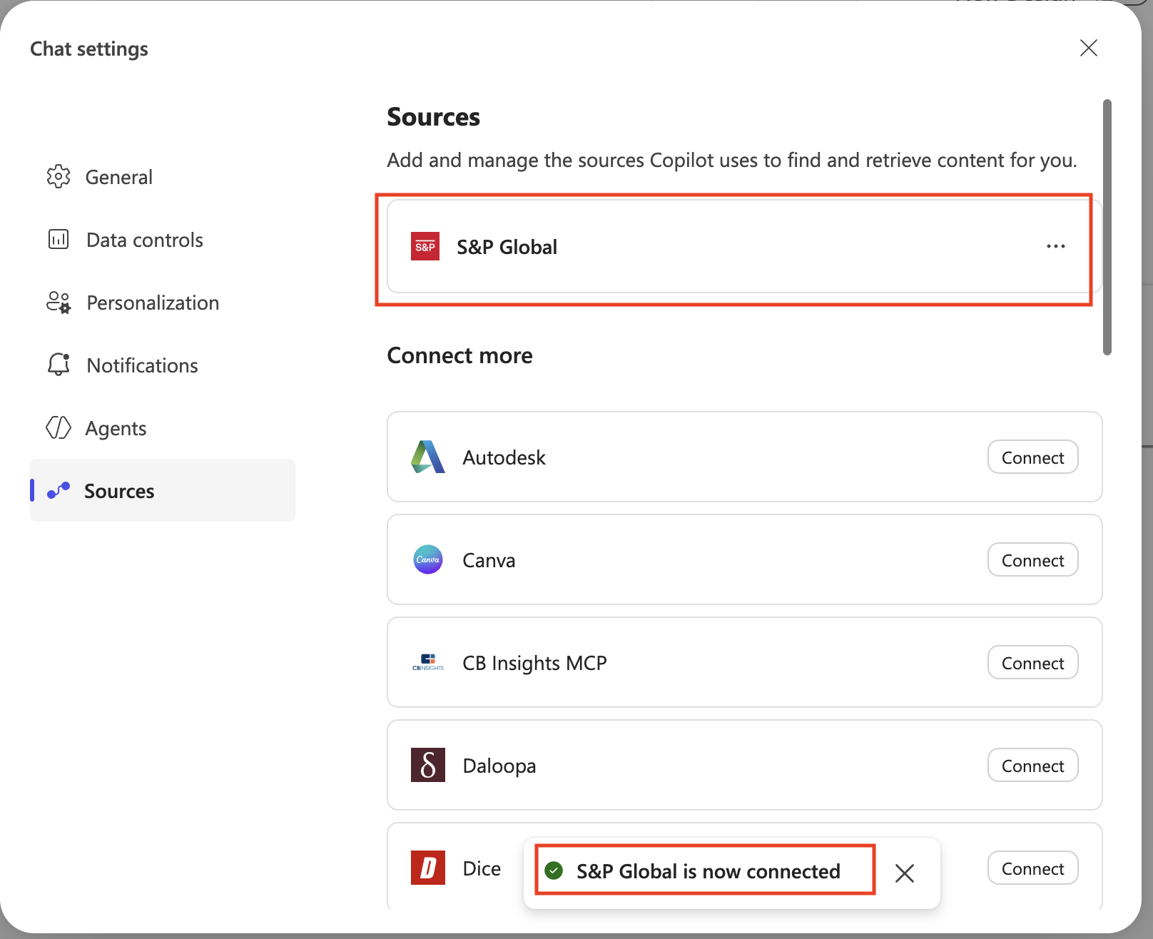Select the Sources sidebar item
This screenshot has width=1153, height=939.
coord(163,490)
